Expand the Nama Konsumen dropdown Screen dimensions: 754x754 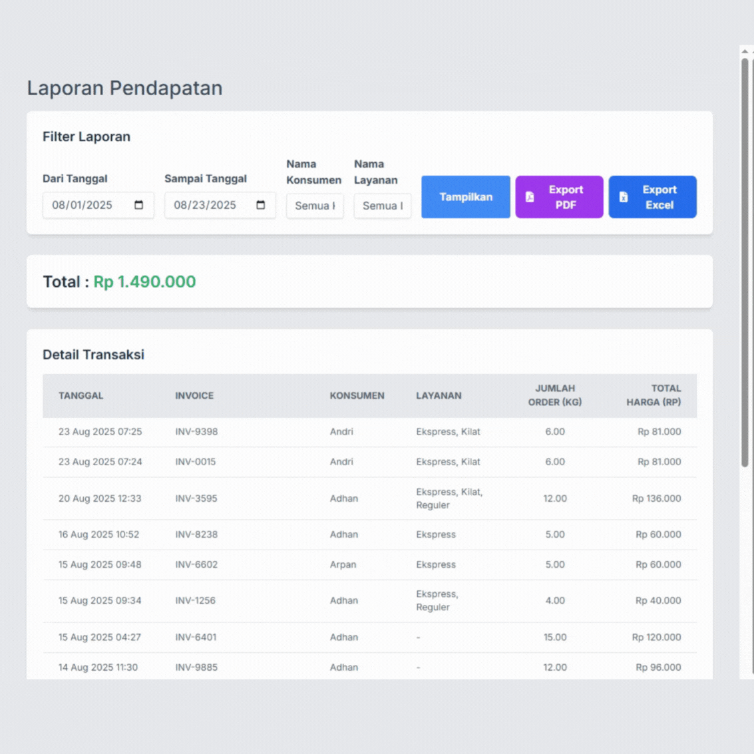coord(315,206)
